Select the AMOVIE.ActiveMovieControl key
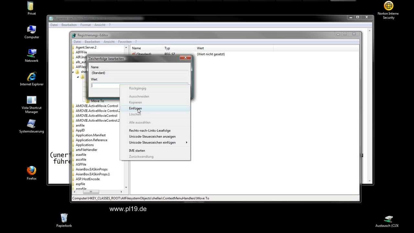414x233 pixels. click(96, 116)
